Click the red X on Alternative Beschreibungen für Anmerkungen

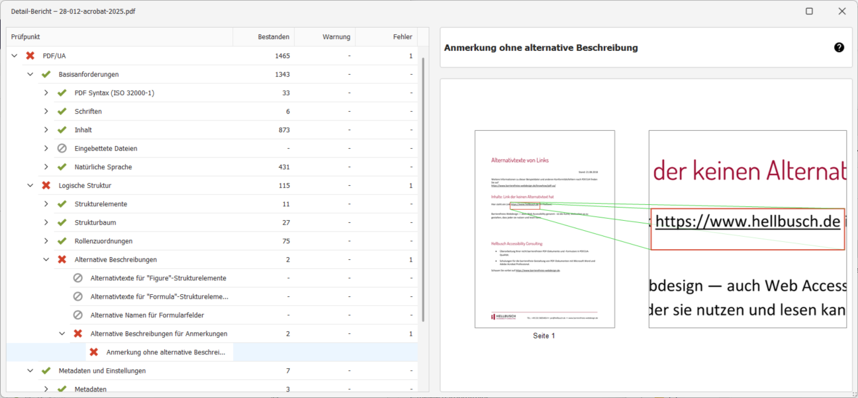(77, 333)
